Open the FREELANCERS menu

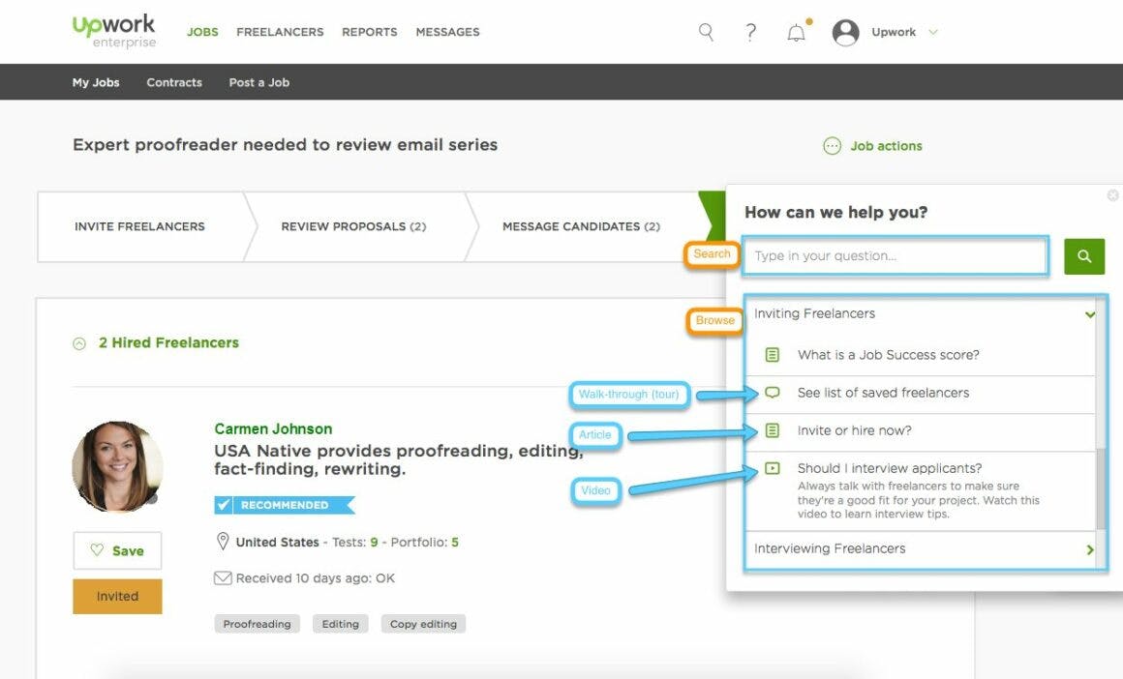280,32
